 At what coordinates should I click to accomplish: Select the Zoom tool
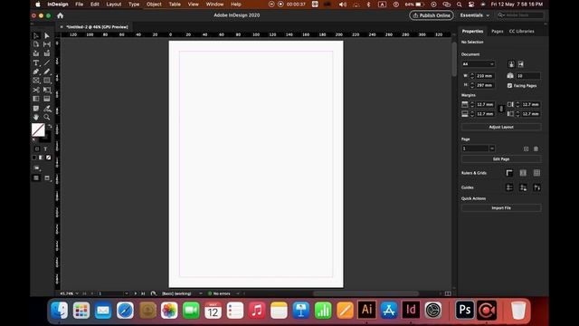tap(47, 117)
